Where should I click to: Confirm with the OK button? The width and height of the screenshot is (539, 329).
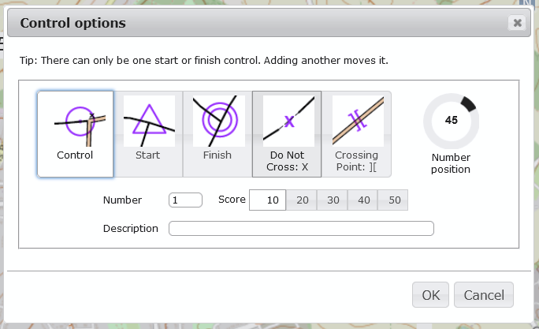pos(430,295)
